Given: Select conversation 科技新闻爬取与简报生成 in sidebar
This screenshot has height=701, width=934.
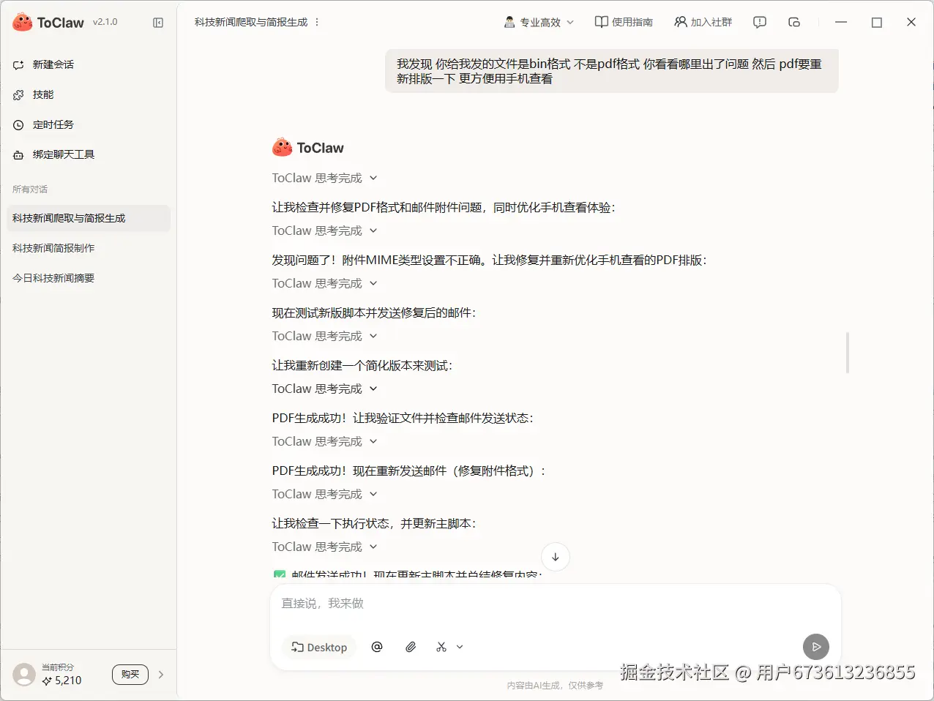Looking at the screenshot, I should tap(89, 218).
